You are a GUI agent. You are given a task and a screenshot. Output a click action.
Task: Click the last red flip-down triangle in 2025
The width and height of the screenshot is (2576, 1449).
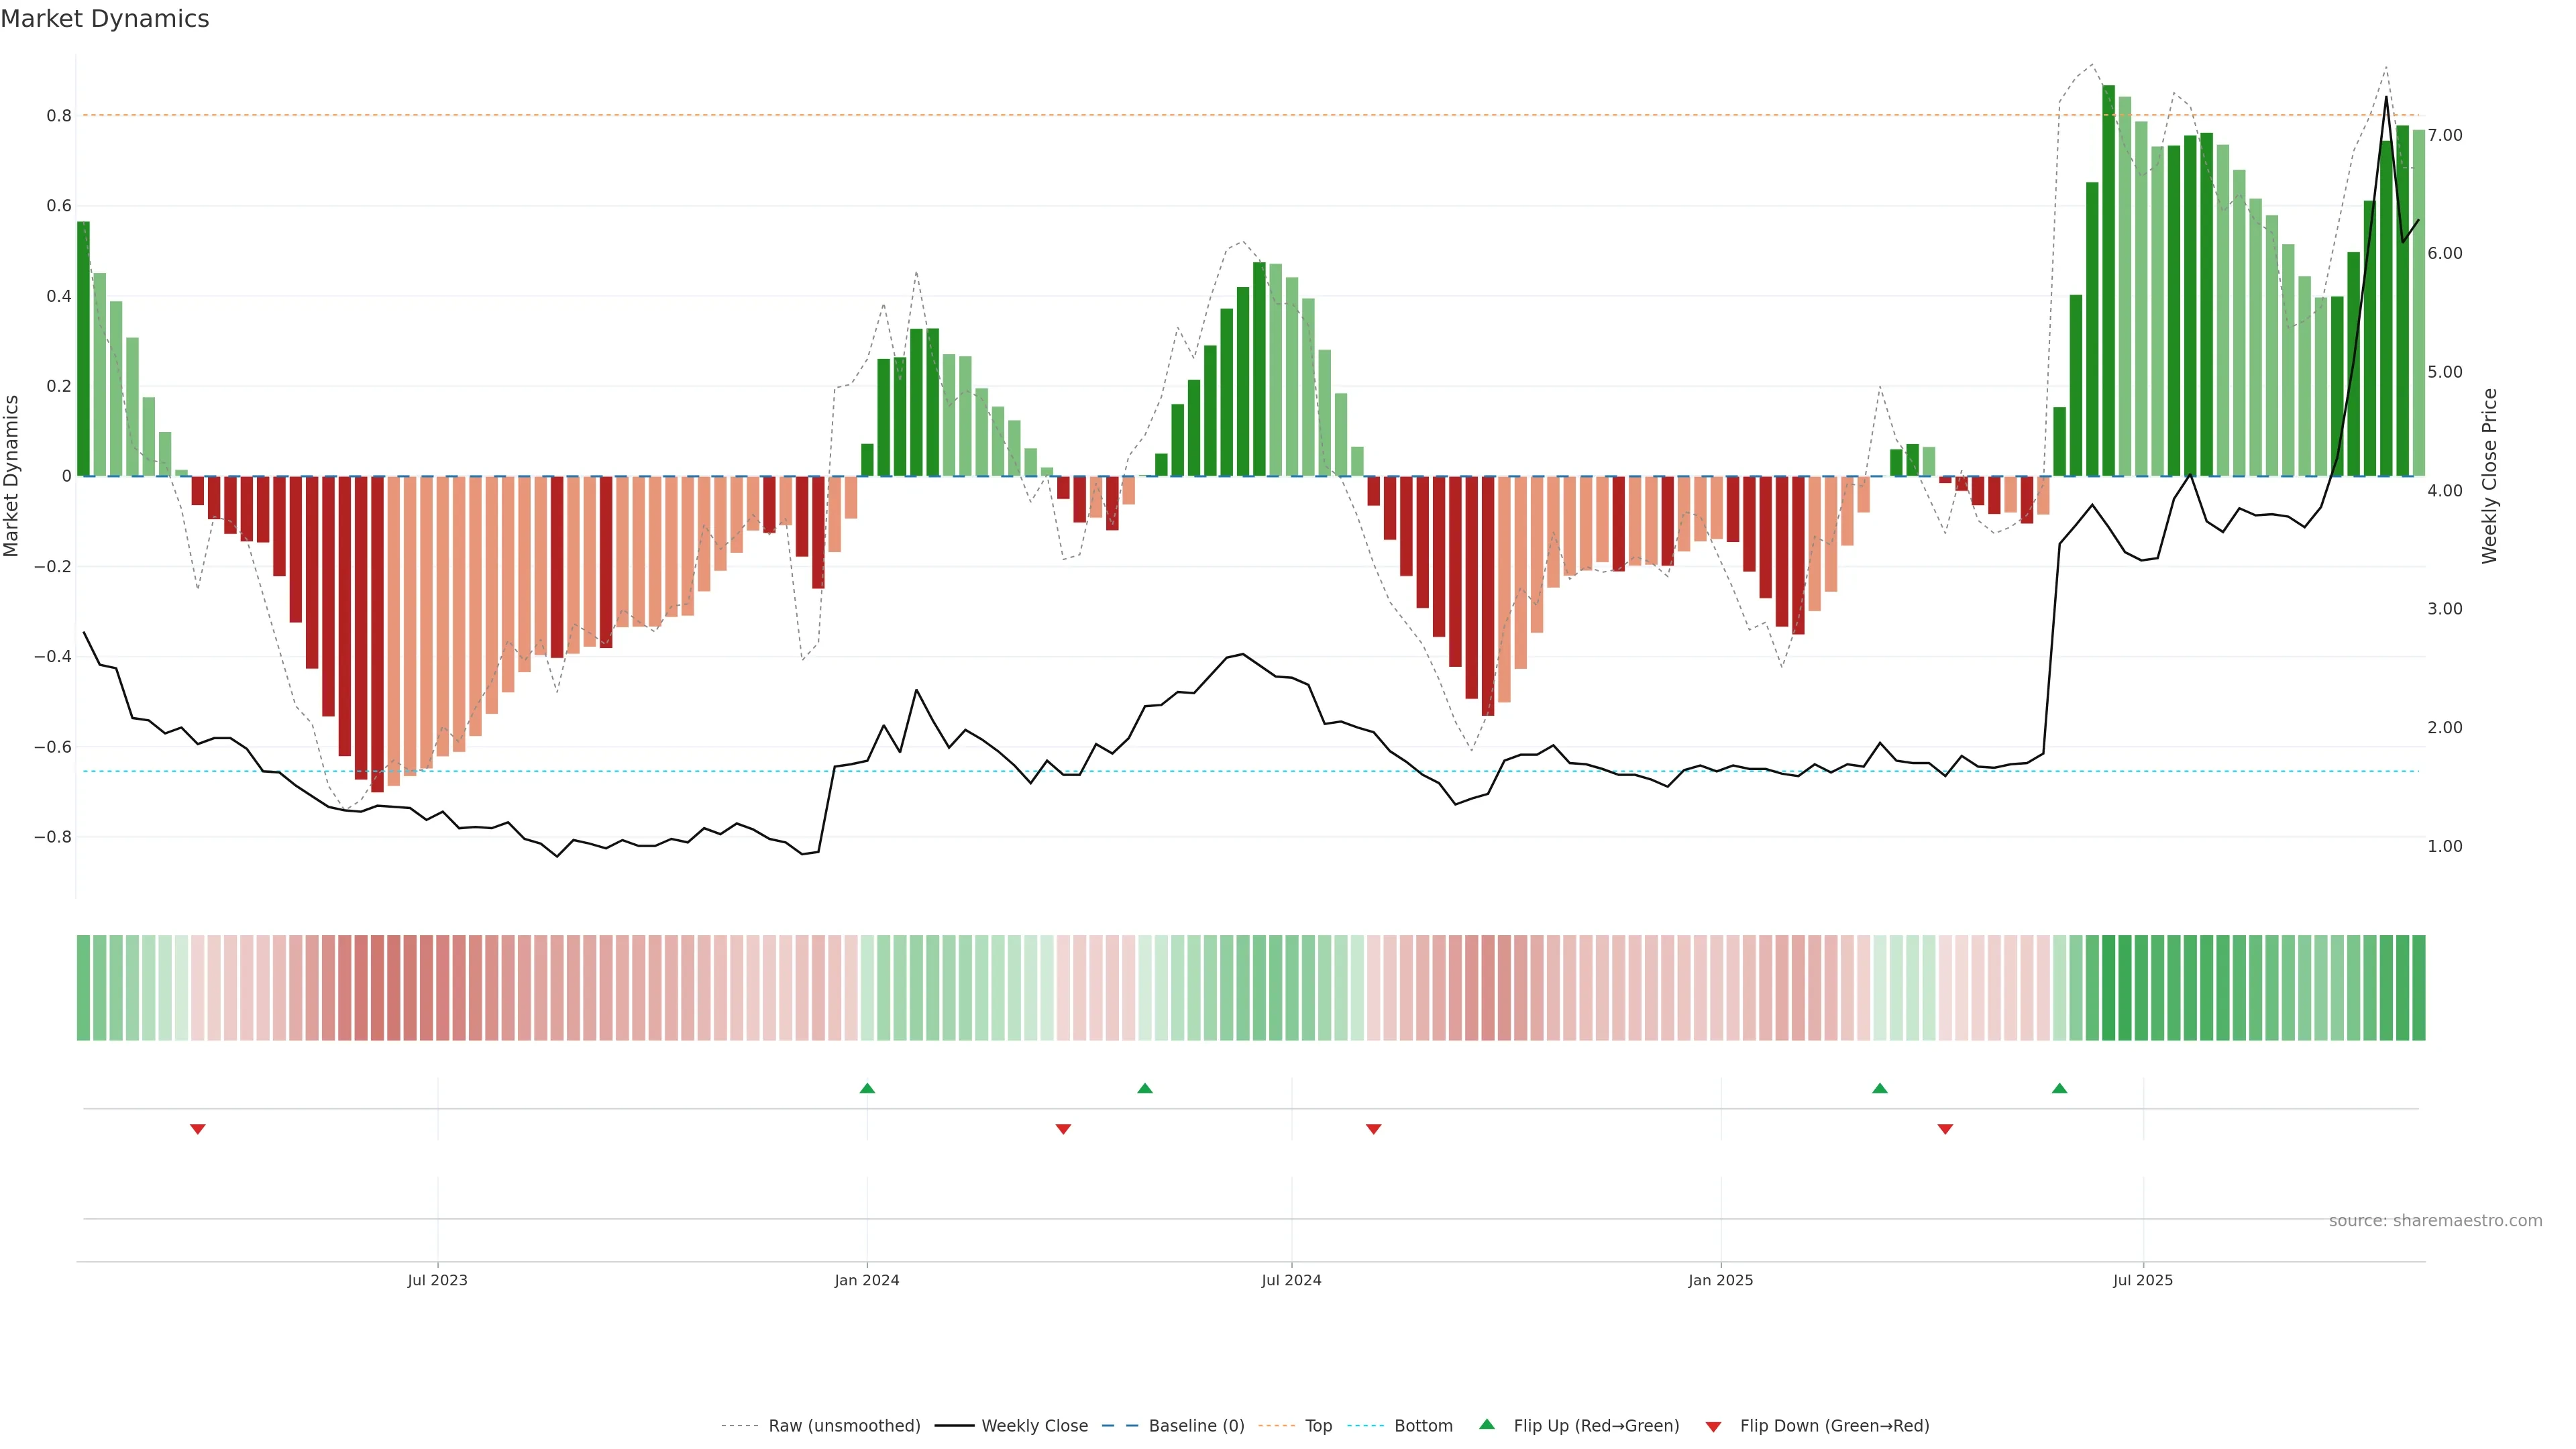point(1945,1129)
